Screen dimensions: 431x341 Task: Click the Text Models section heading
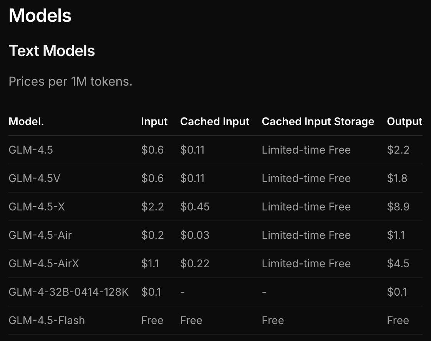[x=52, y=51]
